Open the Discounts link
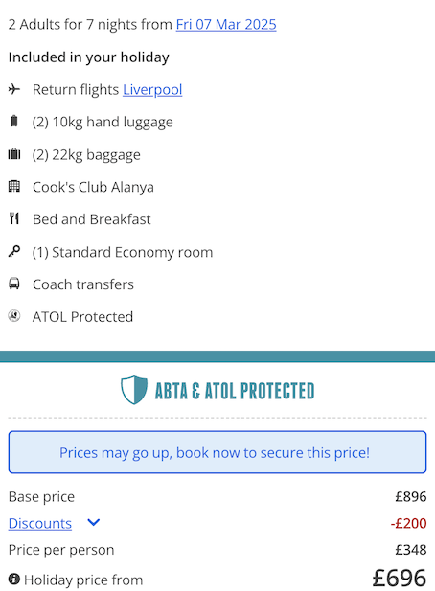This screenshot has height=591, width=435. pyautogui.click(x=40, y=524)
